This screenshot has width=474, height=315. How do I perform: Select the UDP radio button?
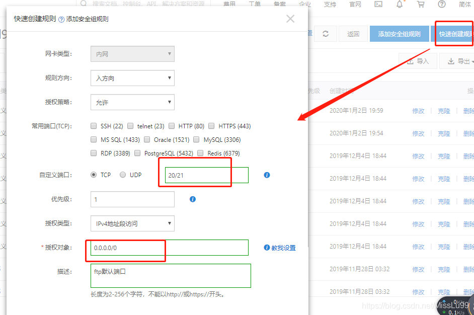pos(123,175)
